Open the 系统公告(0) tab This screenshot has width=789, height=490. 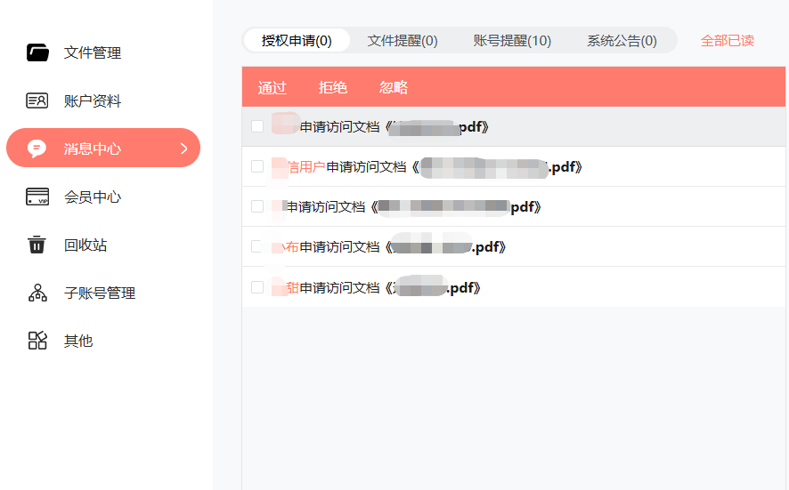pos(622,40)
